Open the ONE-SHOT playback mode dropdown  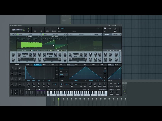click(x=25, y=50)
